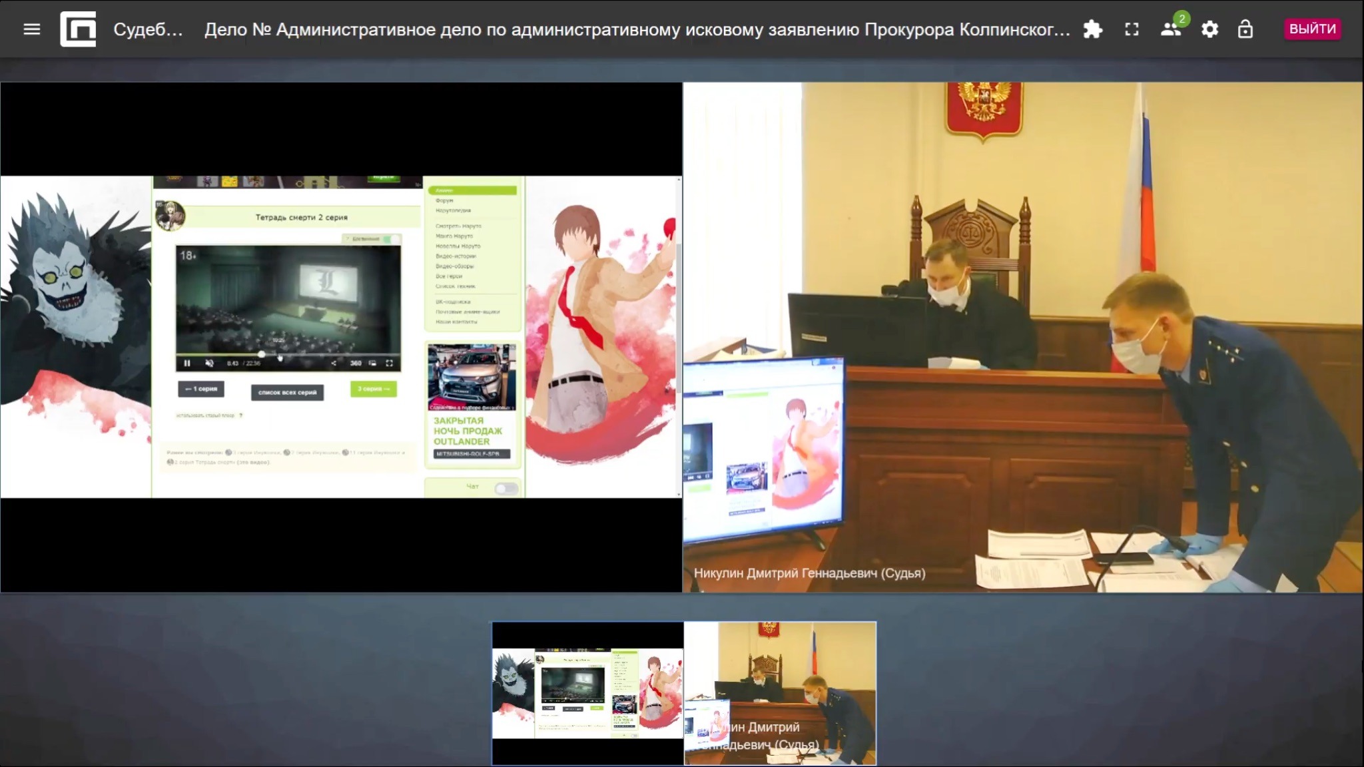Screen dimensions: 1364x767
Task: Pause the Death Note video player
Action: [187, 363]
